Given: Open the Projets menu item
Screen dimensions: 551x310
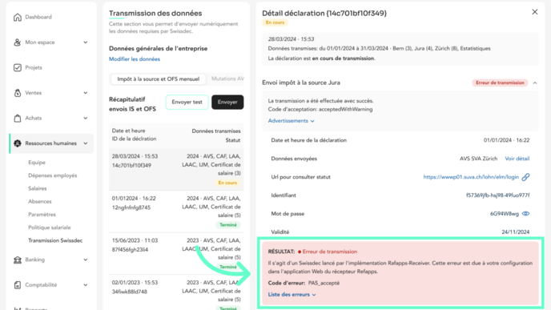Looking at the screenshot, I should tap(34, 67).
